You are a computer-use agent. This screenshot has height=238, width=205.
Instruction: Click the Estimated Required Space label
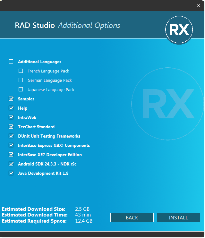point(34,221)
